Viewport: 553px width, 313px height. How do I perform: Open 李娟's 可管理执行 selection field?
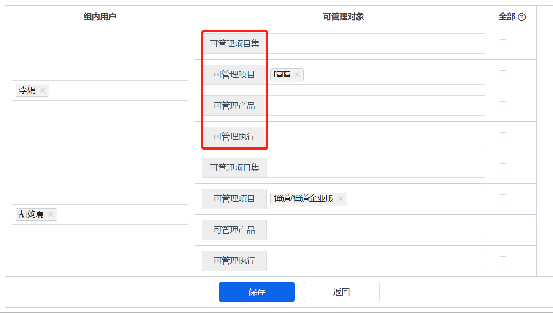coord(376,137)
